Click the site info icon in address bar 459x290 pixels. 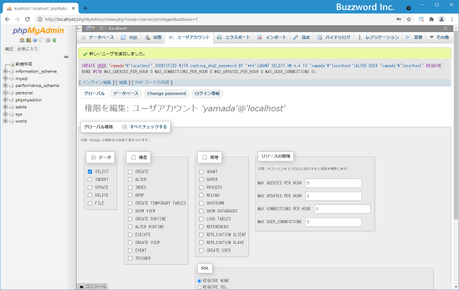(40, 20)
